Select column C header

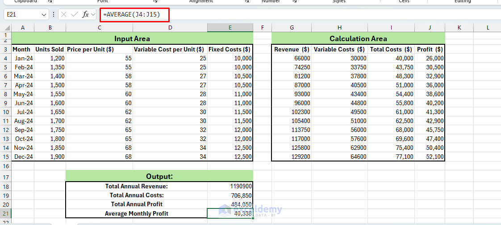pyautogui.click(x=100, y=28)
